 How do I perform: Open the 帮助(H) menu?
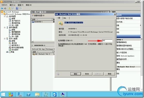click(29, 5)
